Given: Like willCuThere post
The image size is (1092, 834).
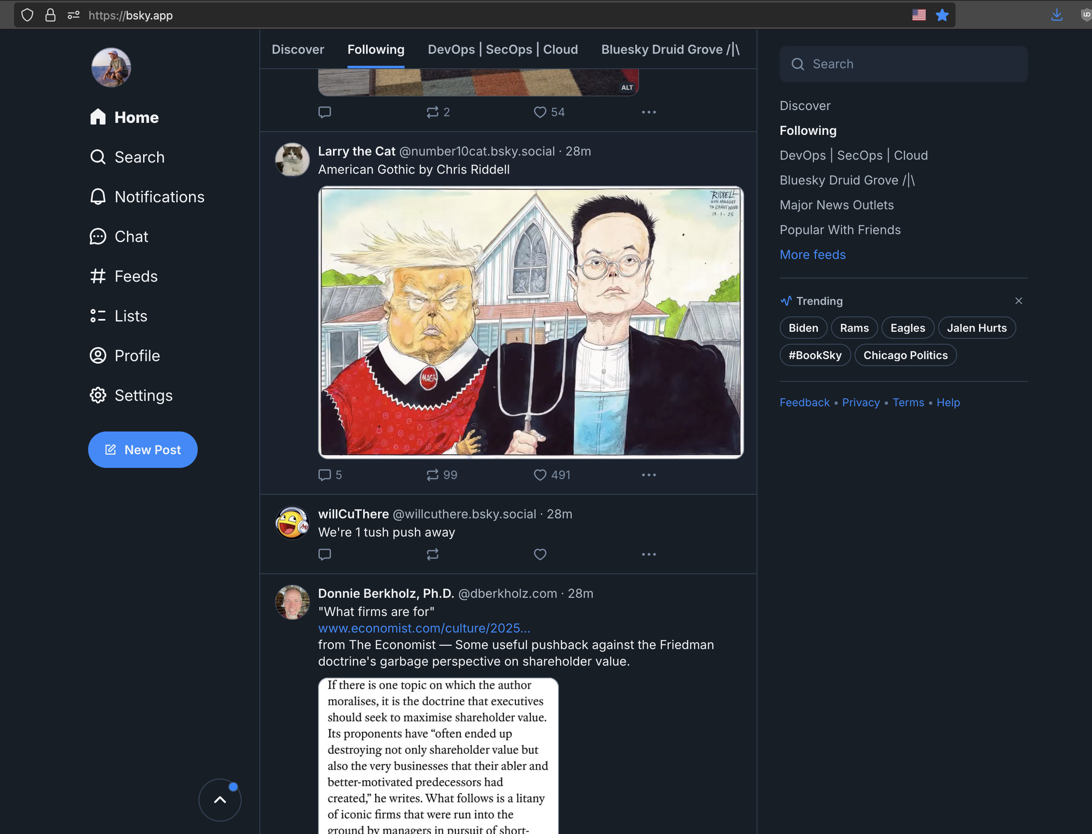Looking at the screenshot, I should [x=540, y=554].
